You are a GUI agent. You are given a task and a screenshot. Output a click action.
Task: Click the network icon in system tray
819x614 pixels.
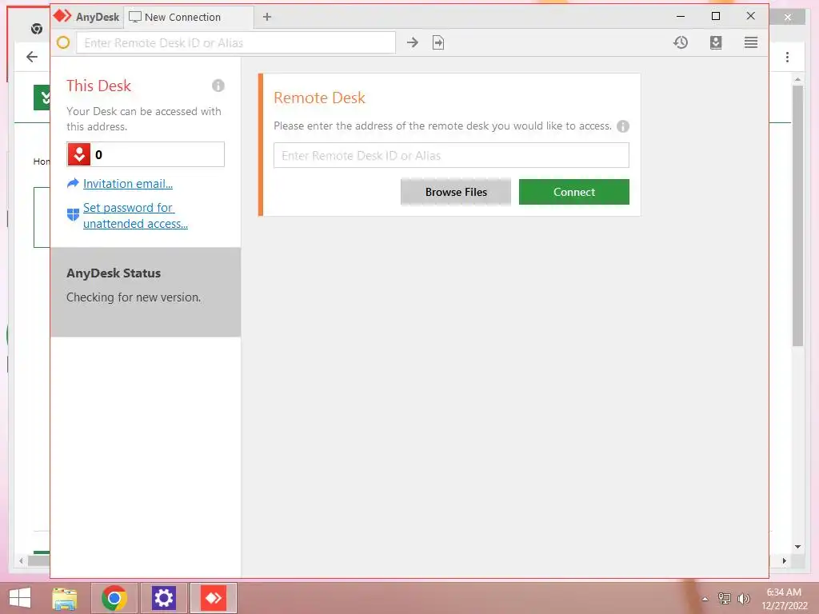tap(724, 598)
